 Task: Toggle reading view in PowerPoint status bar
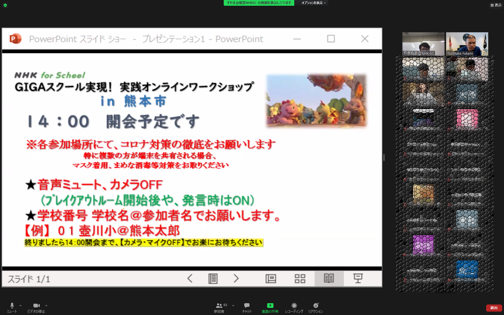(329, 278)
